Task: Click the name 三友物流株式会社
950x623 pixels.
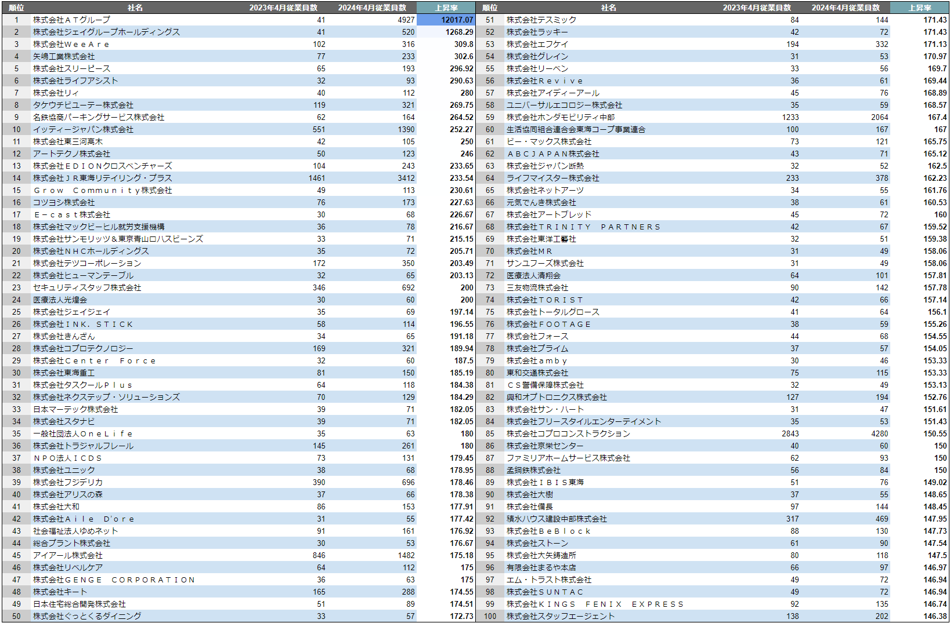Action: [537, 287]
